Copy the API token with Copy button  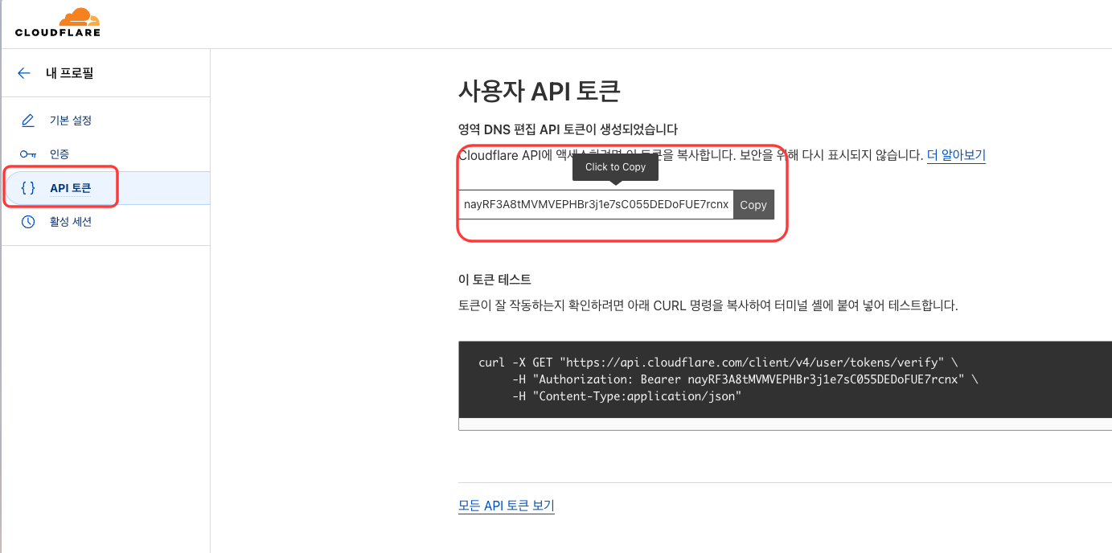[753, 205]
